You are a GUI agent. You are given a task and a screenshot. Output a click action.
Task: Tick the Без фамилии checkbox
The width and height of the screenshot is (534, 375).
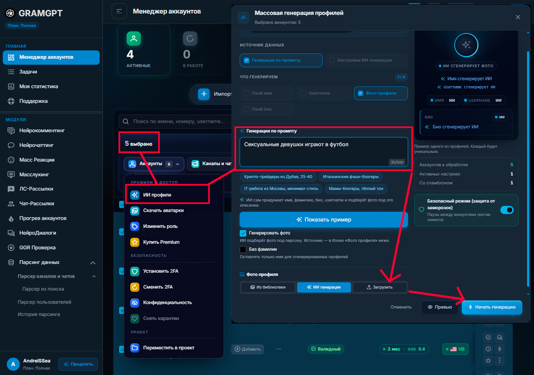click(x=243, y=249)
